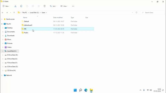
Task: Open the See more ellipsis menu
Action: click(x=73, y=6)
